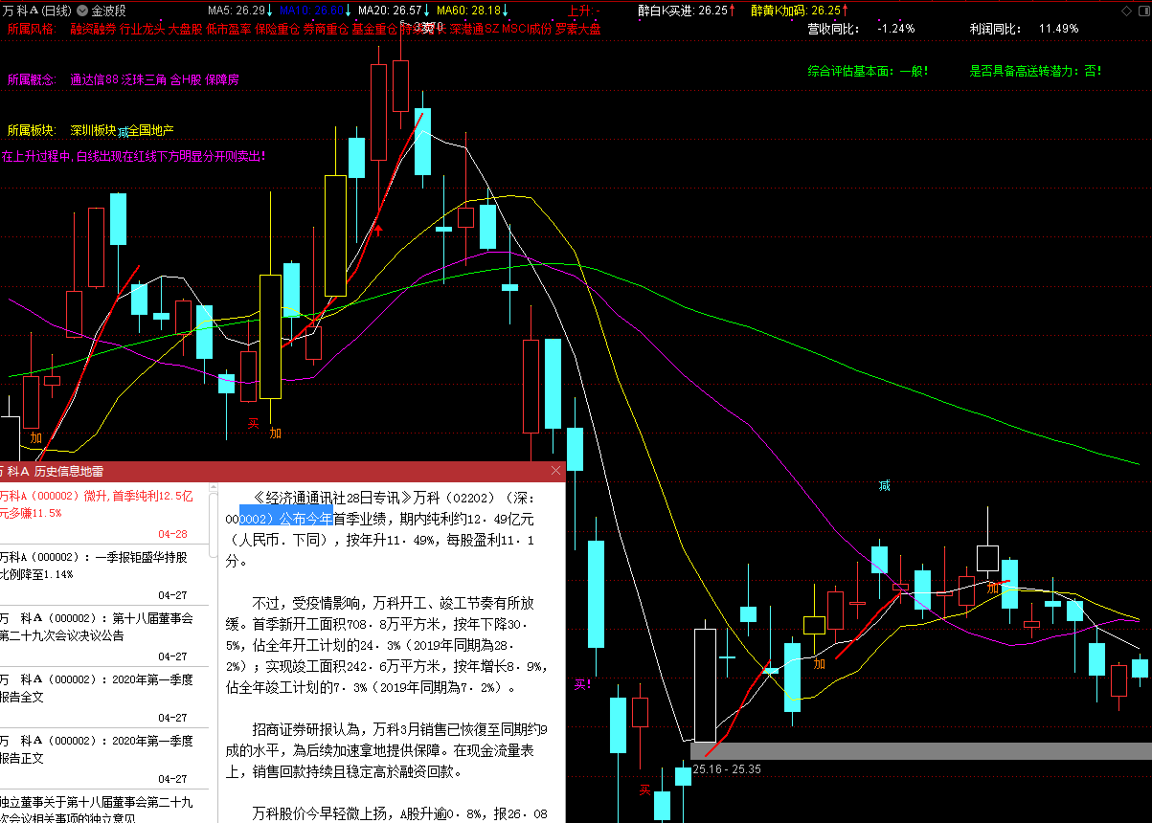The height and width of the screenshot is (823, 1152).
Task: Click the 罗素大盘 style tag
Action: (578, 29)
